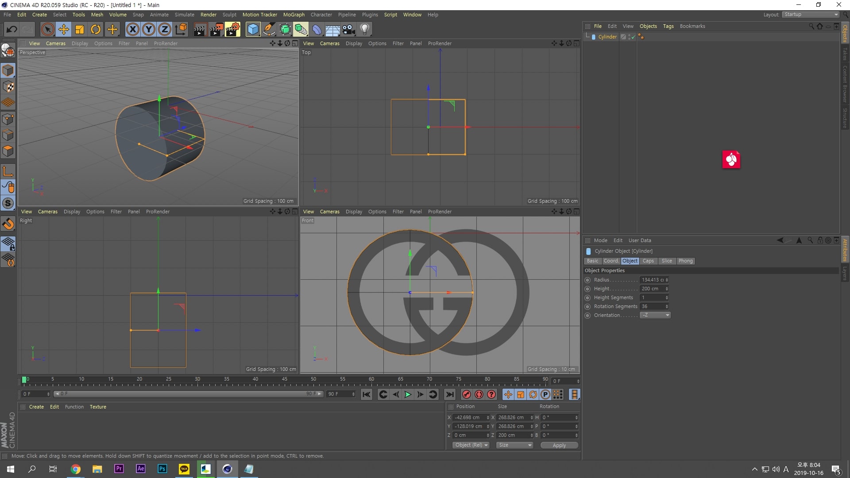Select Polygons mode icon
Viewport: 850px width, 478px height.
8,151
